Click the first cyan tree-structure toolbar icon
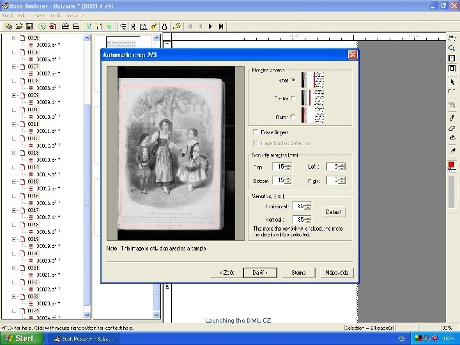This screenshot has height=345, width=460. (89, 26)
